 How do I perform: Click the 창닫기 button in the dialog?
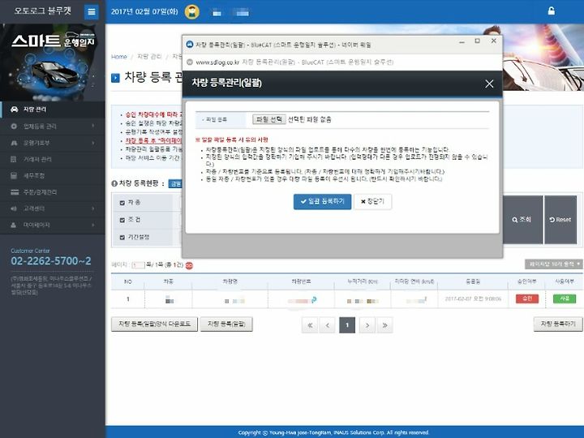pos(372,202)
